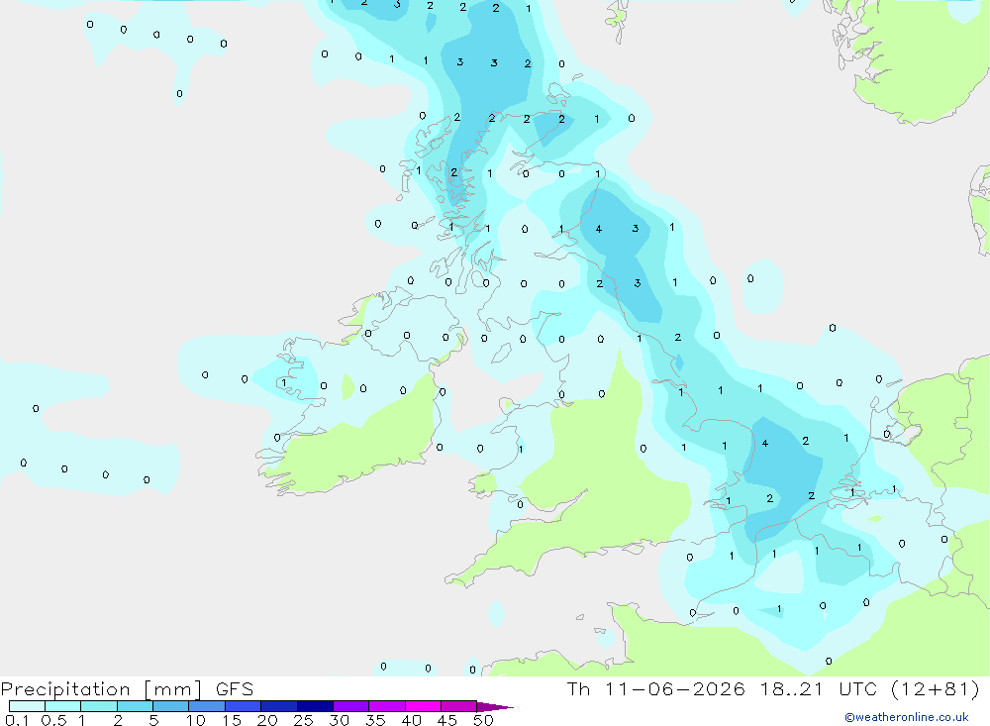Click the '0.1' legend scale label
Viewport: 990px width, 726px height.
(x=17, y=720)
